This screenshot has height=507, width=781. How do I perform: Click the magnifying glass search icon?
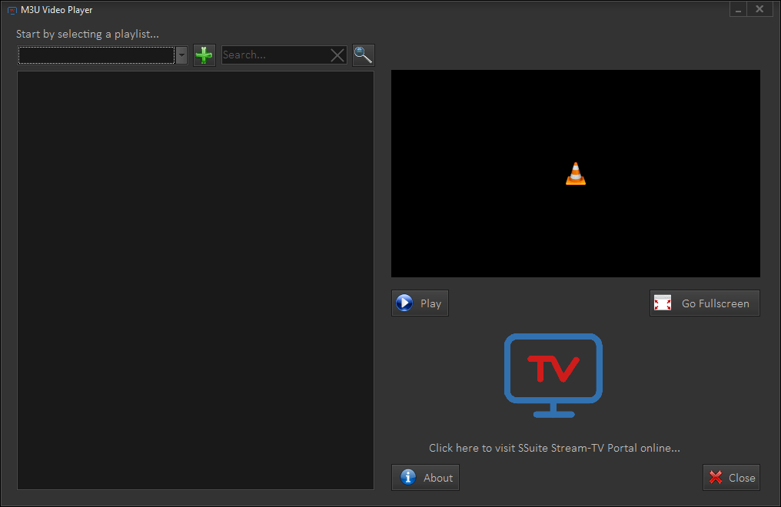coord(363,55)
